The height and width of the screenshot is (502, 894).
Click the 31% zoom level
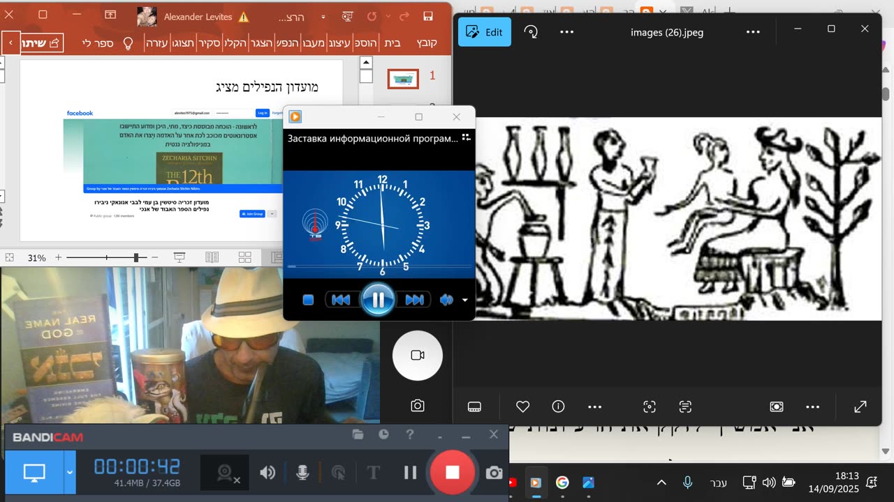[36, 258]
